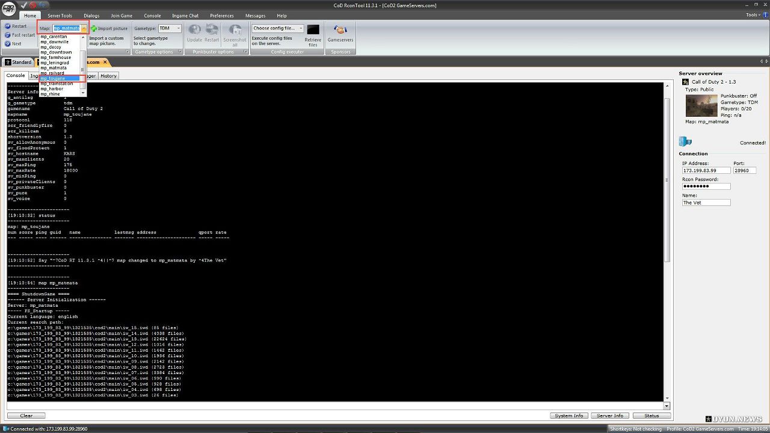Screen dimensions: 770x433
Task: Click the blue info icon beside Tools
Action: 764,15
